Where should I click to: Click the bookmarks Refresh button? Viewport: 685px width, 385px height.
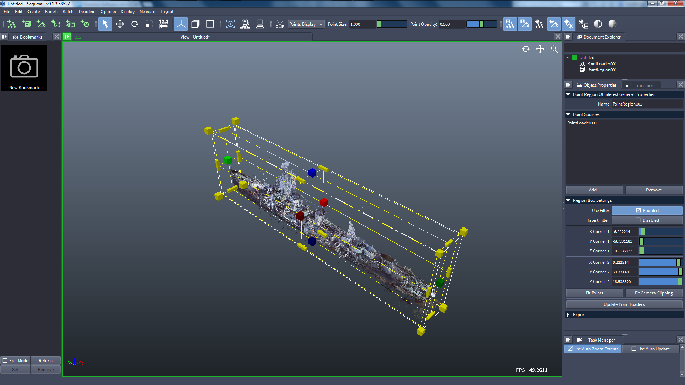(x=46, y=360)
